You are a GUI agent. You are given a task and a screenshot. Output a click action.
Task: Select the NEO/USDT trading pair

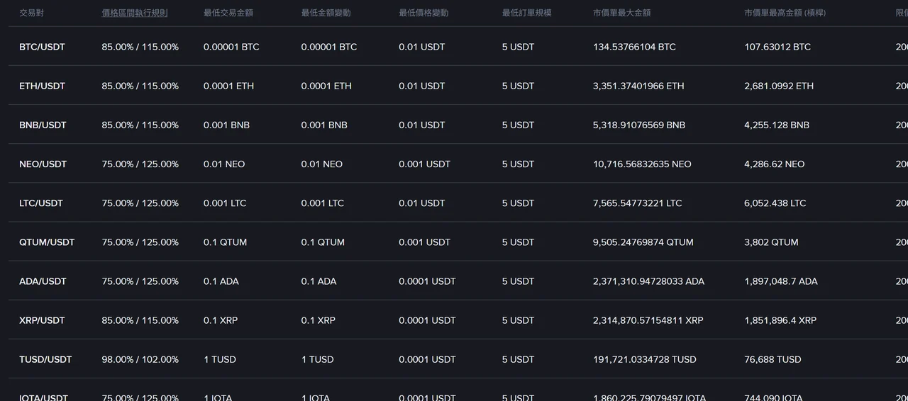point(43,164)
